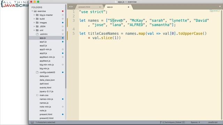Click the status bar panel switcher icon
Image resolution: width=223 pixels, height=125 pixels.
pyautogui.click(x=32, y=122)
